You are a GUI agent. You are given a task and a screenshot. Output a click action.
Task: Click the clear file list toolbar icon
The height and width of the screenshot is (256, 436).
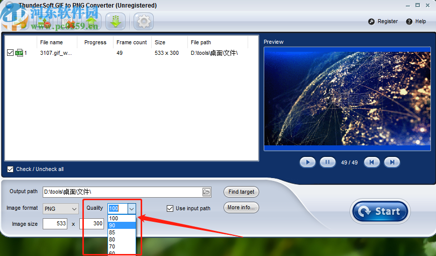68,22
